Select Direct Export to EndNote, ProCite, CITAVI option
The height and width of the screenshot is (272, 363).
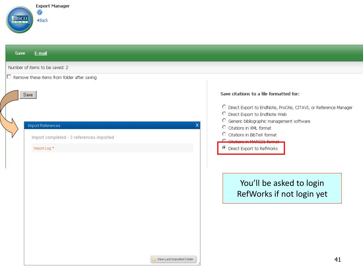coord(224,107)
